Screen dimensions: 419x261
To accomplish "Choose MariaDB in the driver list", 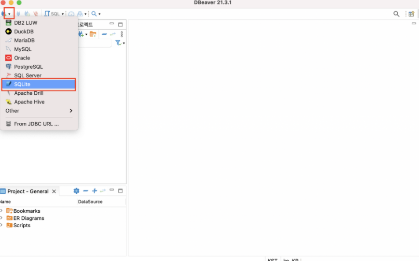I will (39, 41).
